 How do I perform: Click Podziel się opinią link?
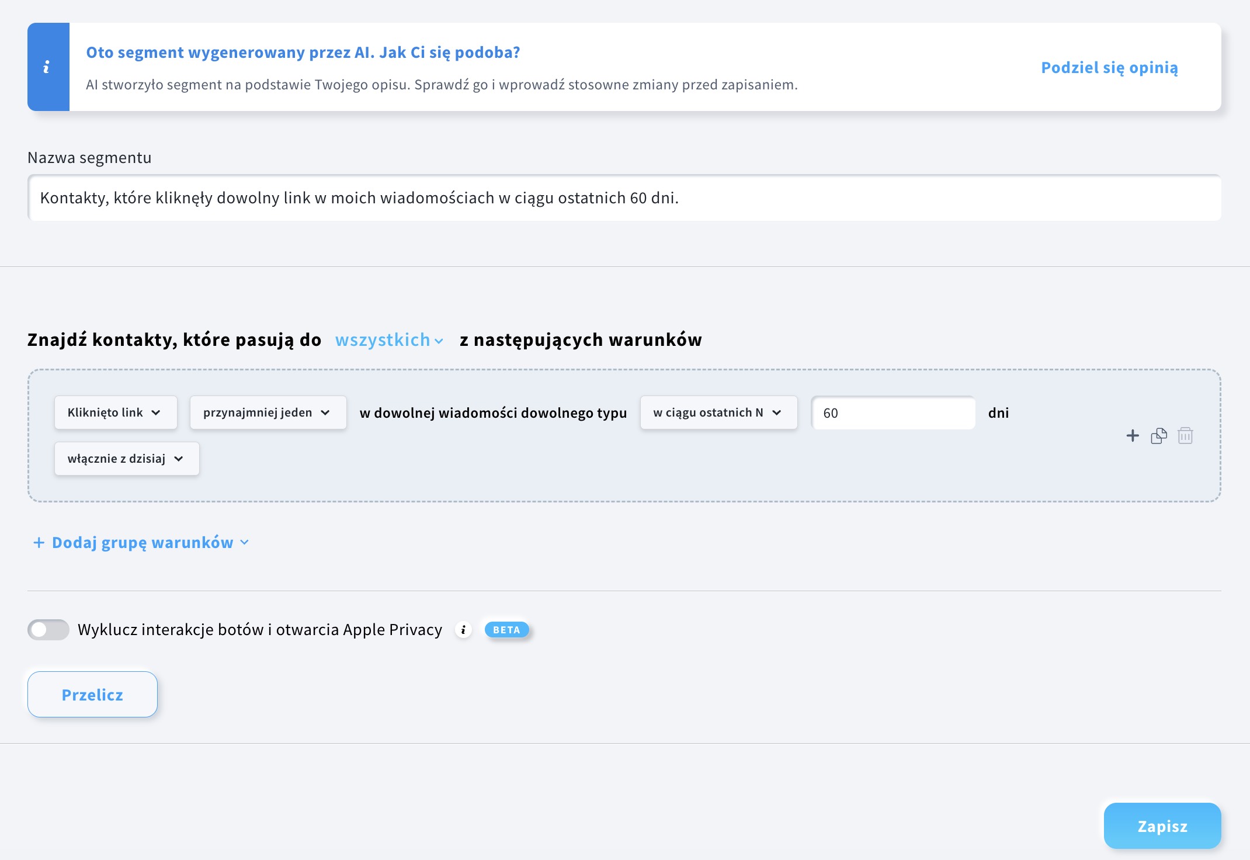click(1109, 67)
